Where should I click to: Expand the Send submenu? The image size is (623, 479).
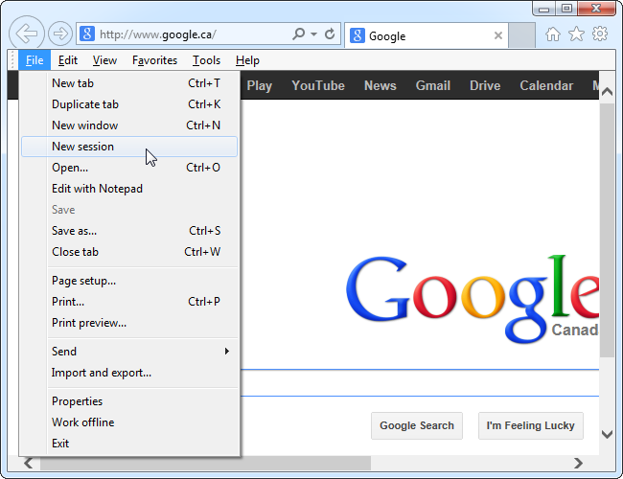click(x=129, y=352)
